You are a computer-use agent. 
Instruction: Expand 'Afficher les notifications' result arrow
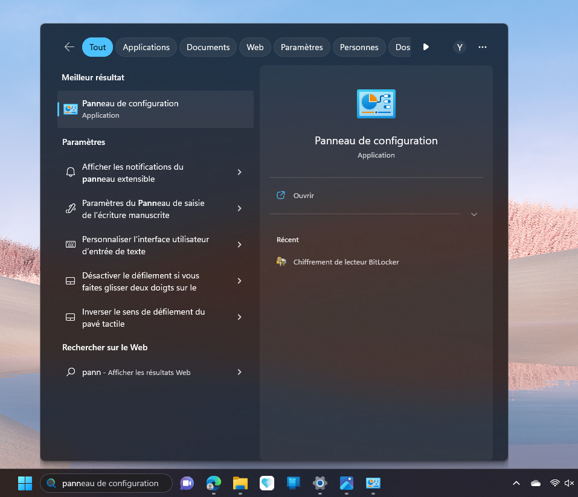pos(240,173)
